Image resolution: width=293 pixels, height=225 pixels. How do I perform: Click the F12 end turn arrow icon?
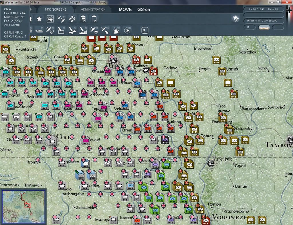point(127,30)
